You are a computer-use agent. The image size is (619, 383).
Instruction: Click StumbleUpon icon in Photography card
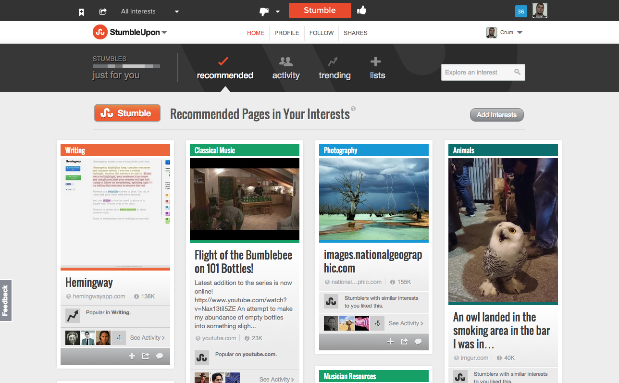331,301
